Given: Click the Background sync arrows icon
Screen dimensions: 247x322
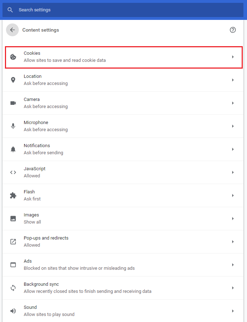Looking at the screenshot, I should (13, 288).
